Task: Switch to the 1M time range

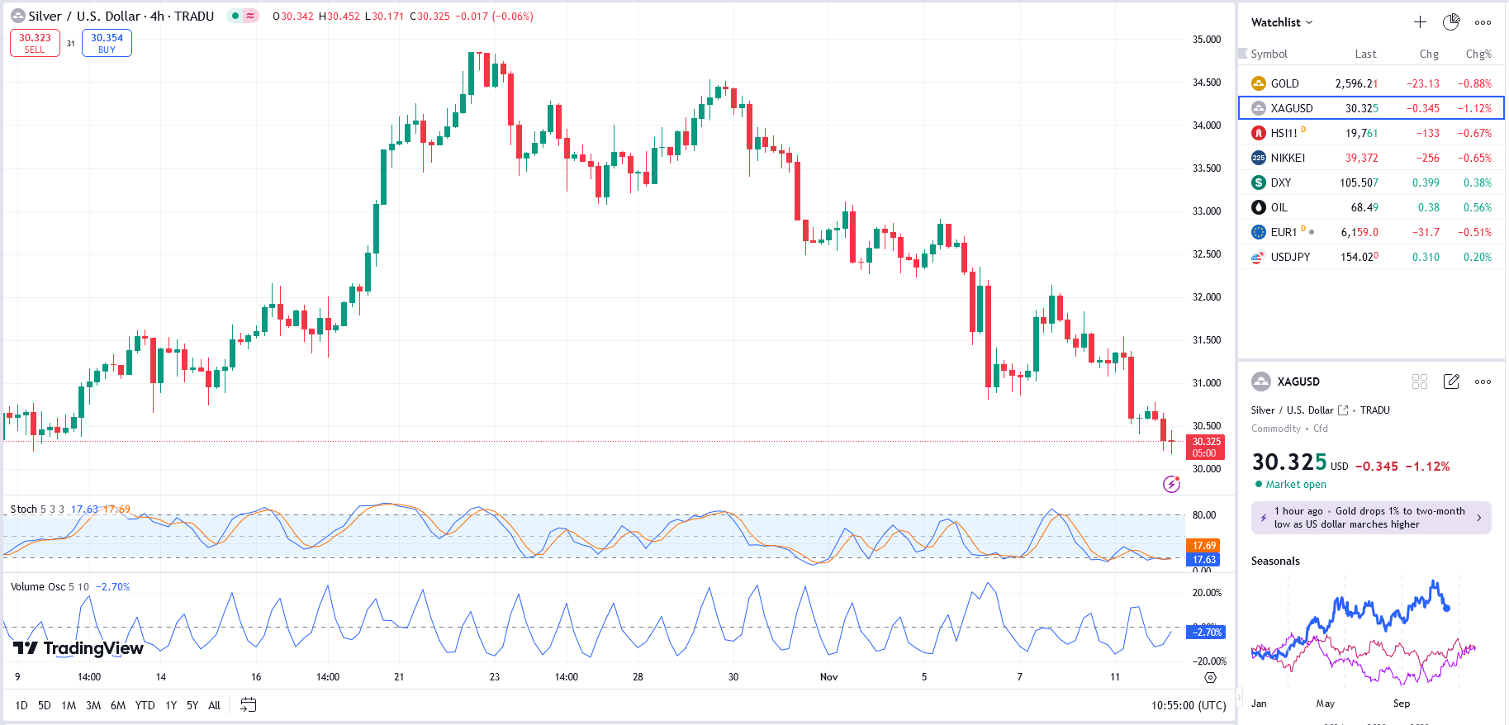Action: coord(69,705)
